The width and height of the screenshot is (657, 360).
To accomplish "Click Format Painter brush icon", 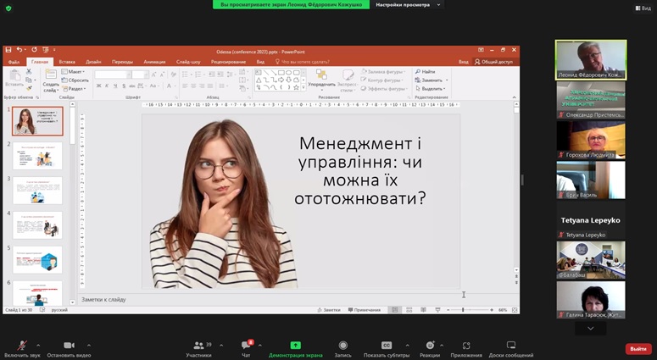I will pyautogui.click(x=29, y=88).
